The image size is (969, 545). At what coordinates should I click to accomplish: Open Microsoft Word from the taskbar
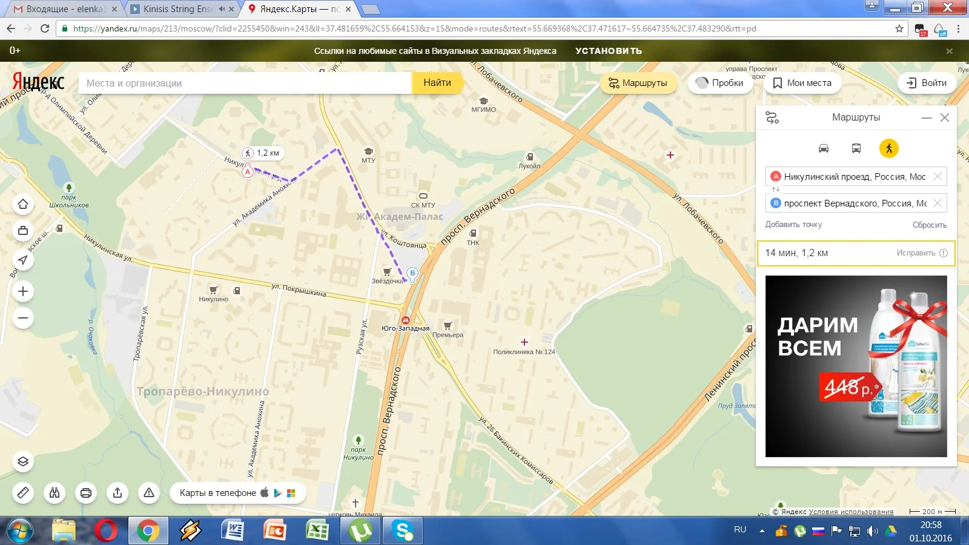[x=233, y=531]
